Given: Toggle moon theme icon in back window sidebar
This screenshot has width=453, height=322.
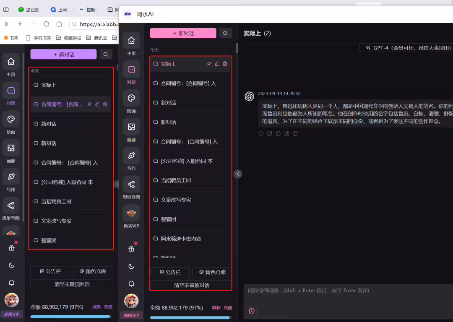Looking at the screenshot, I should click(x=12, y=265).
